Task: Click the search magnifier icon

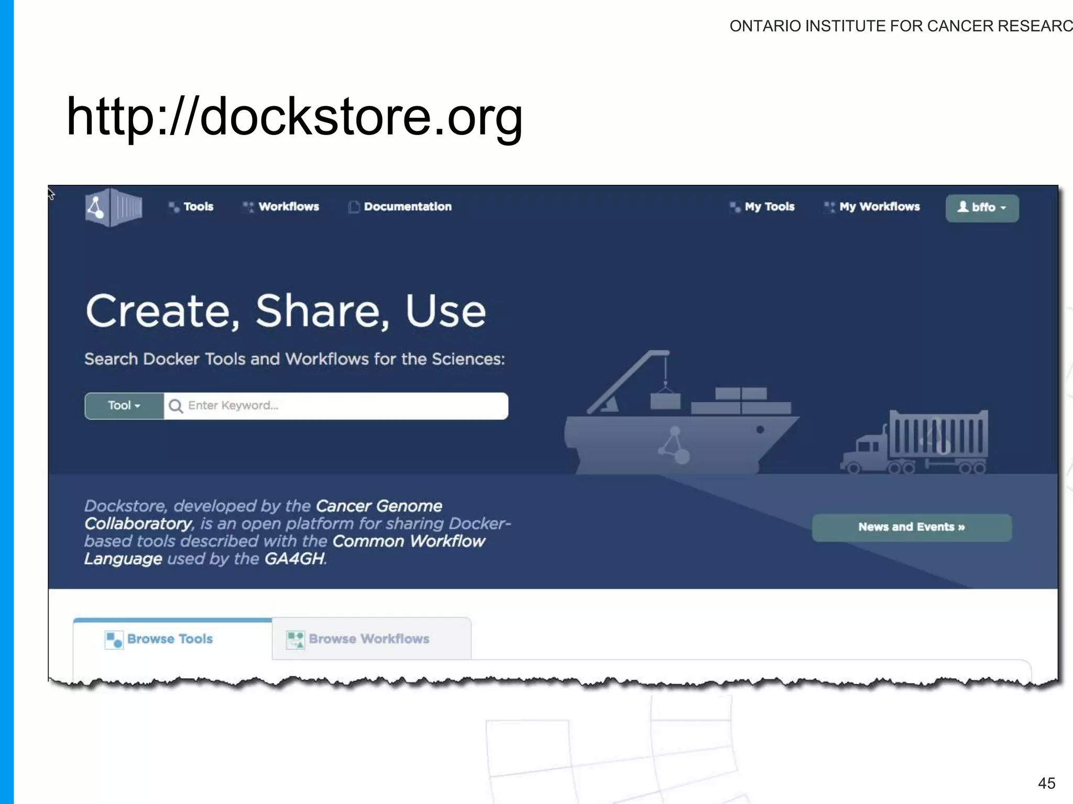Action: coord(176,406)
